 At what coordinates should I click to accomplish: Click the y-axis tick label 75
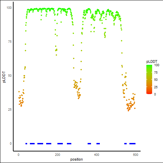pos(10,42)
